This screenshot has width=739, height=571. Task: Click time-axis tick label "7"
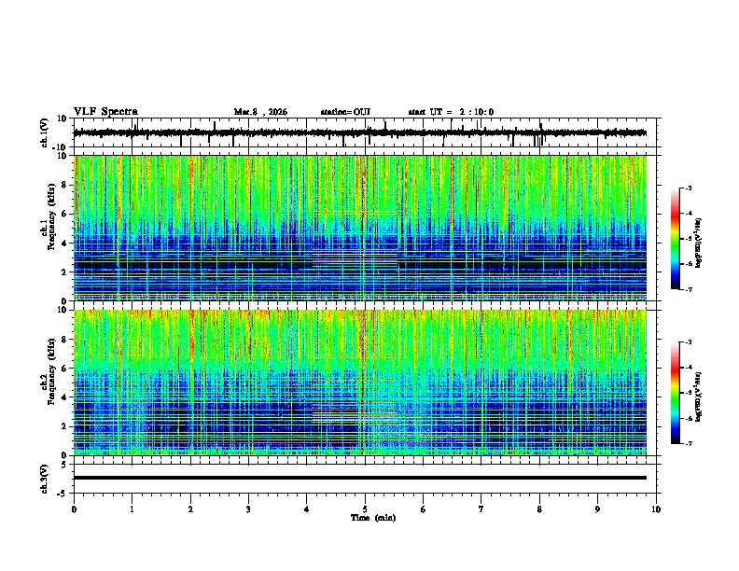click(481, 509)
